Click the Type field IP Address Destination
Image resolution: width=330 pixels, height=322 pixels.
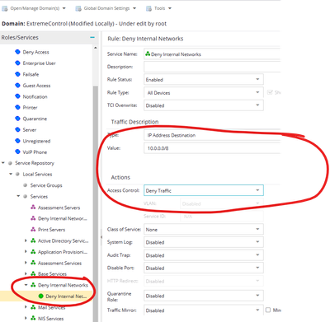click(212, 135)
